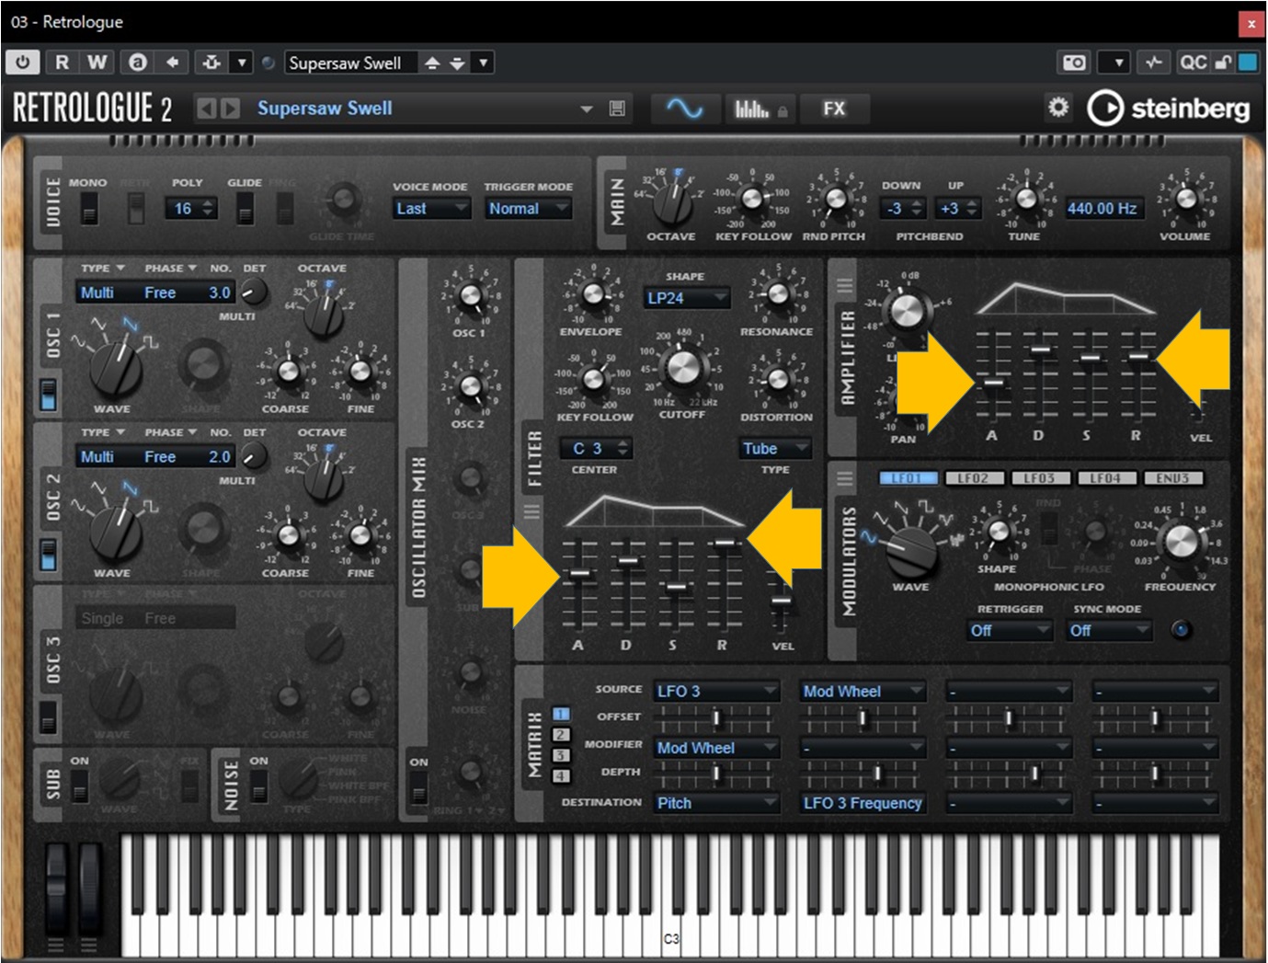The height and width of the screenshot is (963, 1268).
Task: Open the settings gear icon
Action: click(x=1058, y=108)
